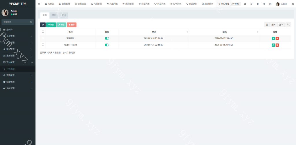This screenshot has height=145, width=296.
Task: Click the date 2024-08-14 20:18:26
Action: pos(224,45)
